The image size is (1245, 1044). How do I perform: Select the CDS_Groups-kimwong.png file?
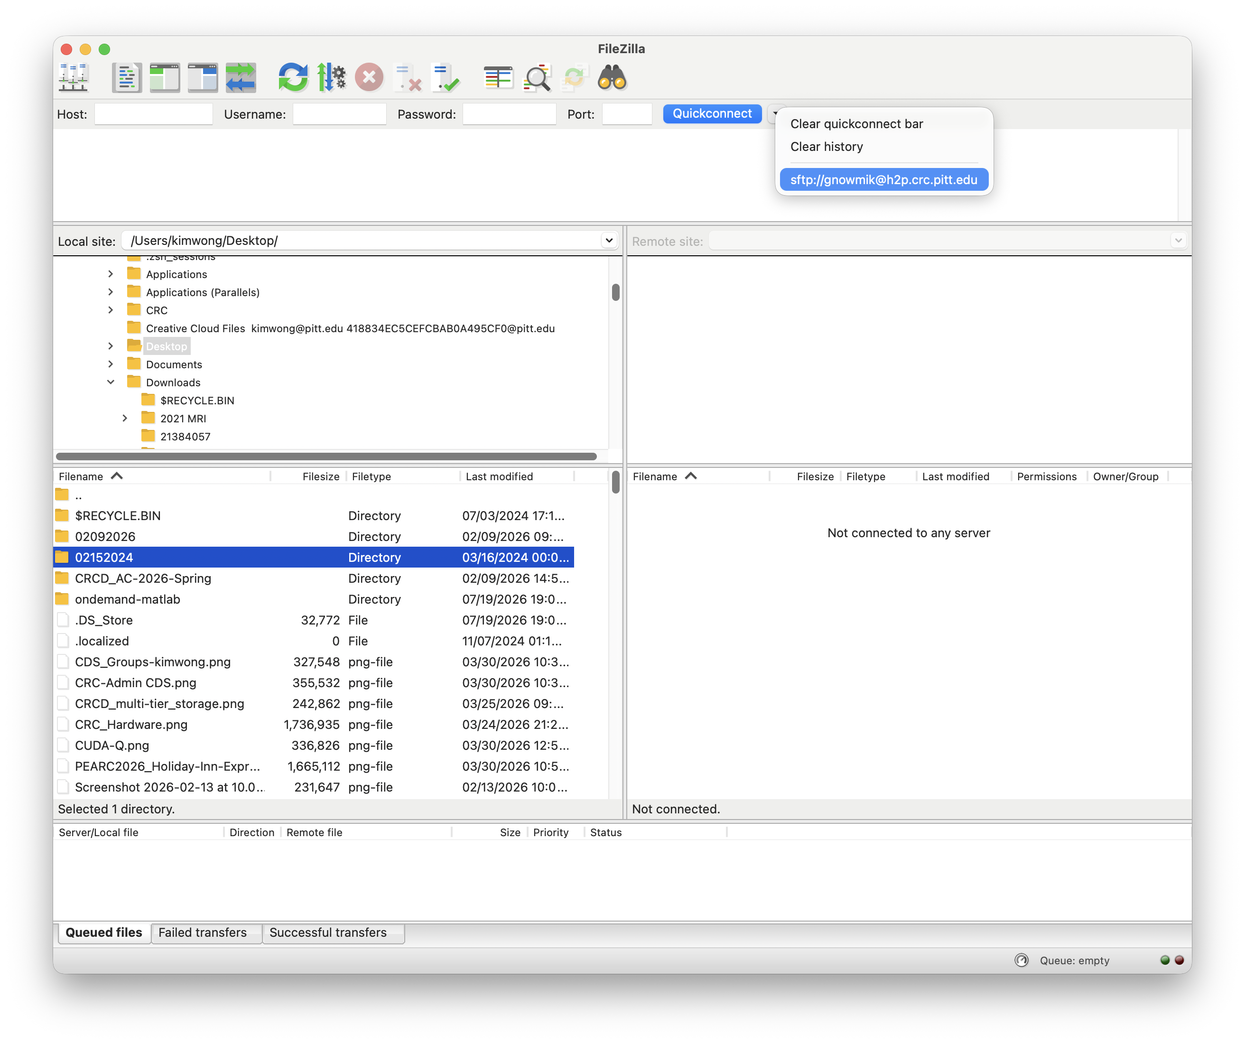click(314, 662)
